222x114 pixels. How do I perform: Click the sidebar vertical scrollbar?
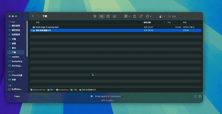click(x=27, y=39)
